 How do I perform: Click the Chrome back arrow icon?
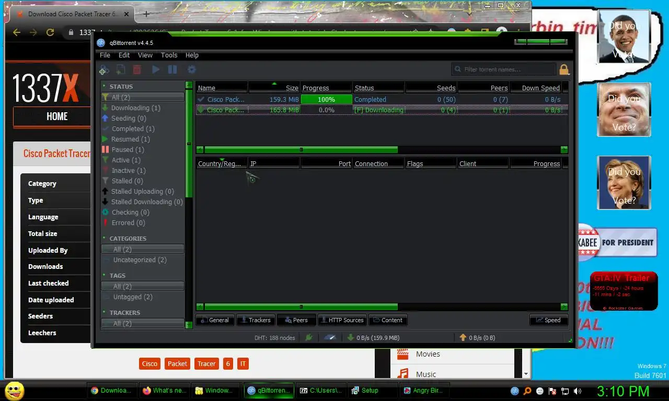(x=17, y=32)
